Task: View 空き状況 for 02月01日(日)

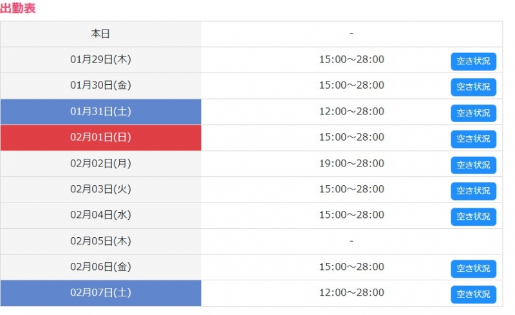Action: [x=473, y=139]
